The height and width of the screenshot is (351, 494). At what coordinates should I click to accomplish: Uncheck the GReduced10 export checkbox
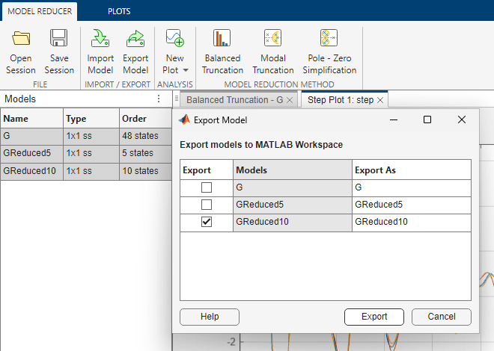pyautogui.click(x=207, y=222)
